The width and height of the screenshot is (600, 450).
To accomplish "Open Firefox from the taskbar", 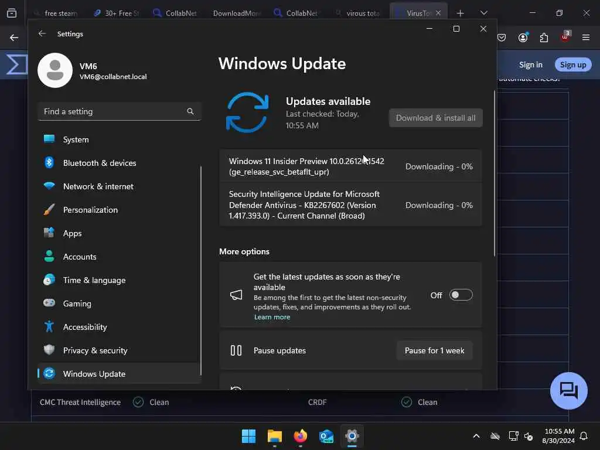I will [x=301, y=436].
